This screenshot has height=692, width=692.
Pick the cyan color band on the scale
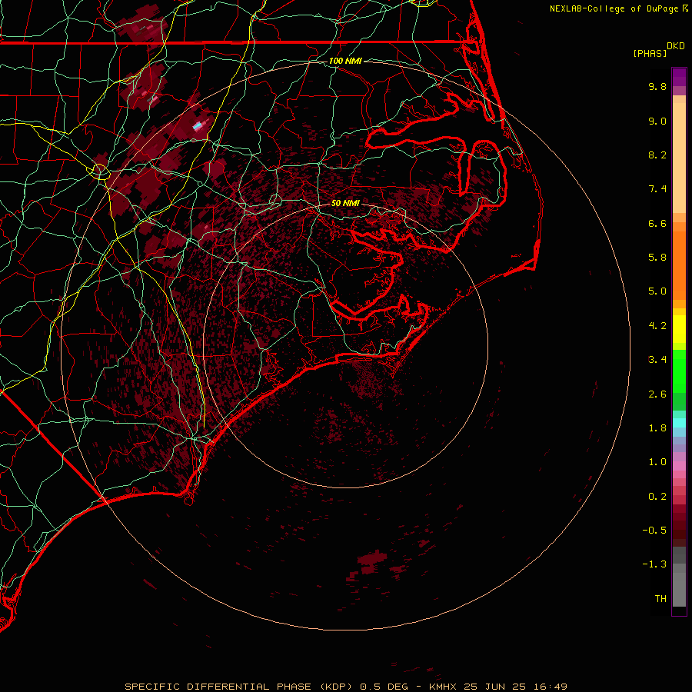tap(679, 423)
